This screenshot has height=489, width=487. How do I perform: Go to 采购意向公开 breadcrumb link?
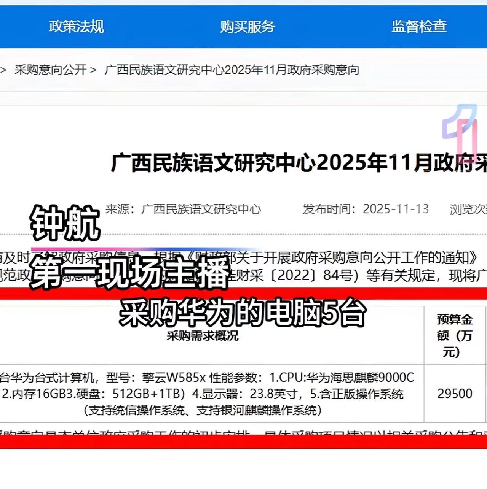(x=51, y=70)
